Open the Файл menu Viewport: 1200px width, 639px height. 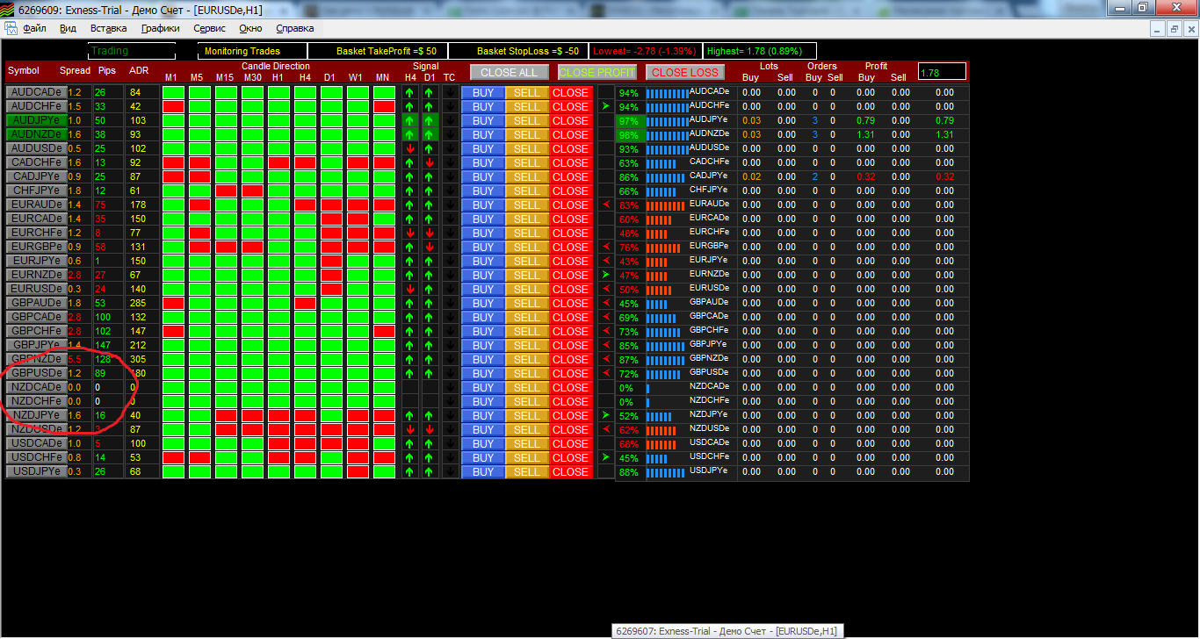tap(35, 28)
